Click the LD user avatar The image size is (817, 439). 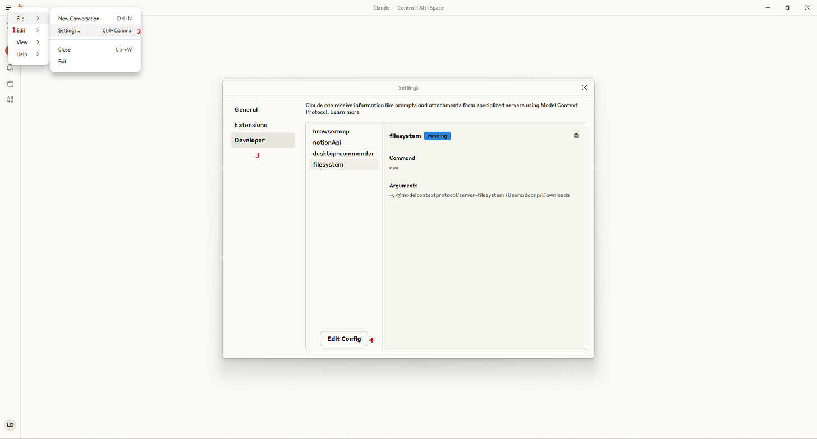point(10,425)
